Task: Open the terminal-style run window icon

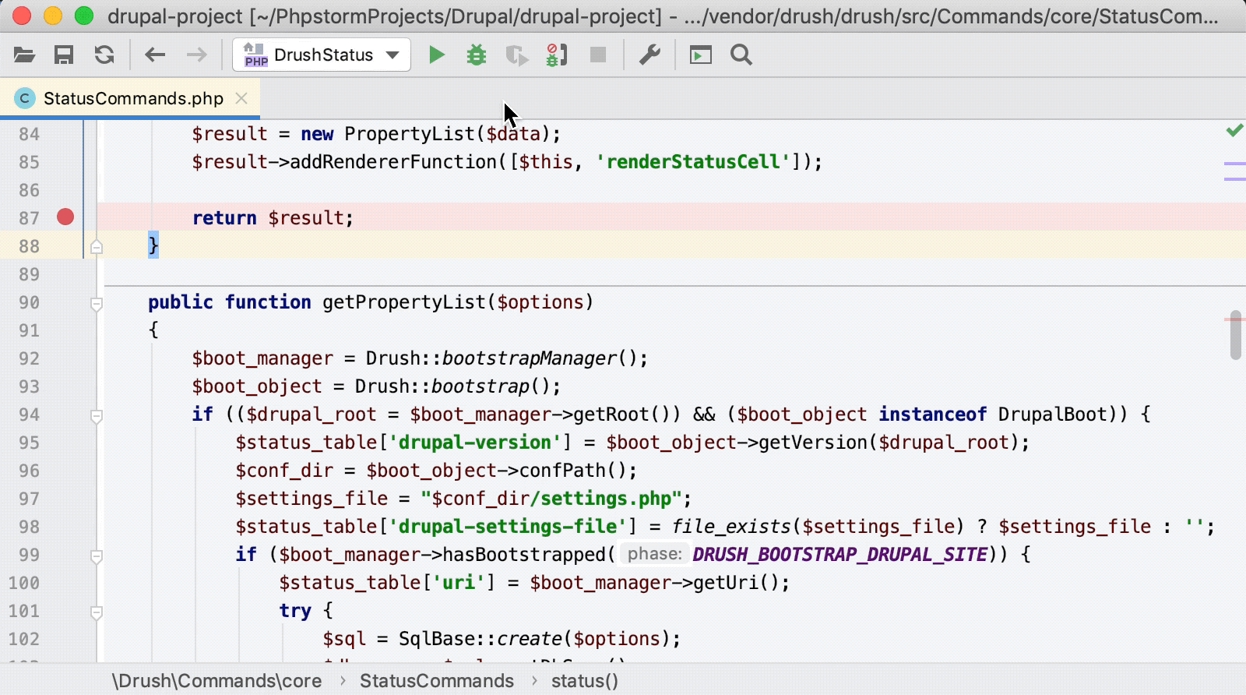Action: coord(700,55)
